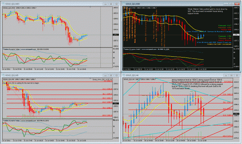Click the GOLD_Q11,M15 OHLC header inside chart

point(20,8)
